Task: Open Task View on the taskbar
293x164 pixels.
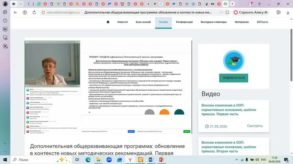Action: coord(77,160)
